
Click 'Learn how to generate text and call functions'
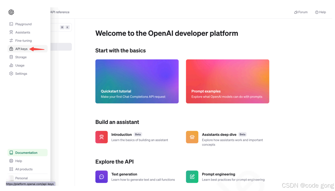point(143,180)
